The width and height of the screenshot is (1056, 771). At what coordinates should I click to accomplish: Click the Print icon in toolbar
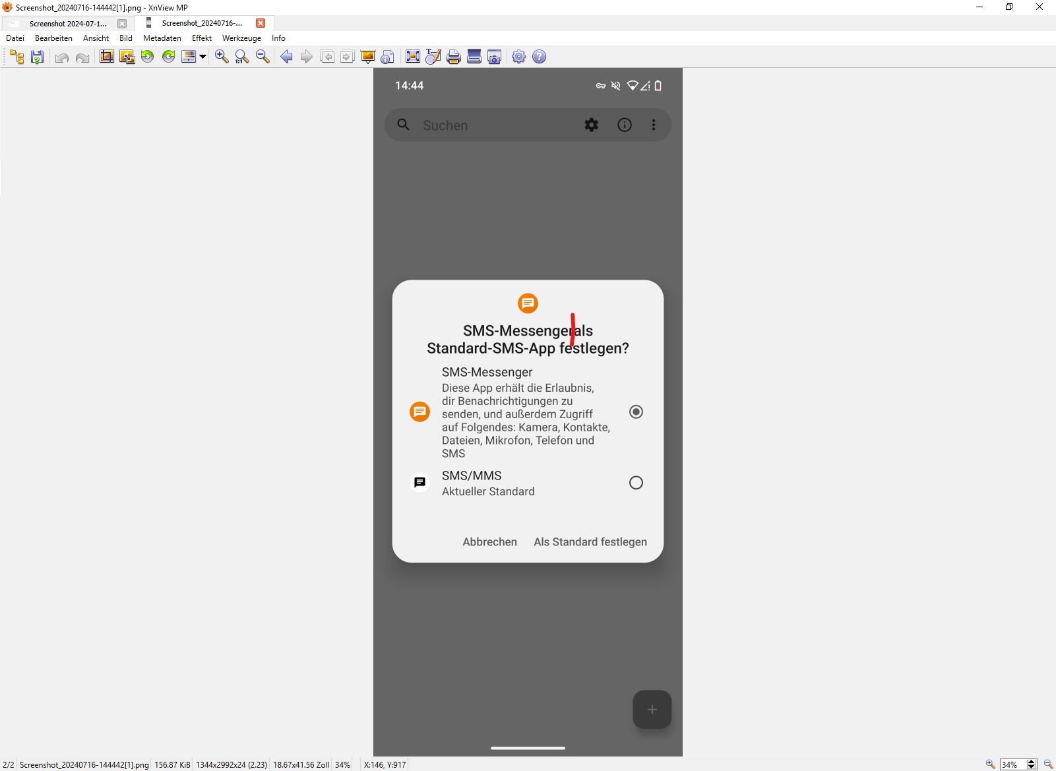[x=453, y=57]
